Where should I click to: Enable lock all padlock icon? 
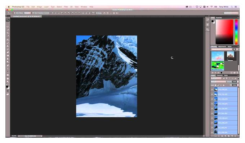[x=224, y=85]
